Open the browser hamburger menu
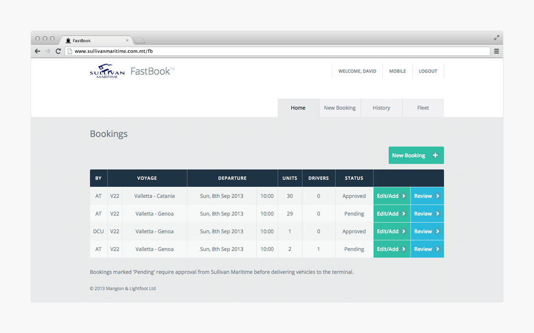The image size is (534, 333). coord(496,51)
